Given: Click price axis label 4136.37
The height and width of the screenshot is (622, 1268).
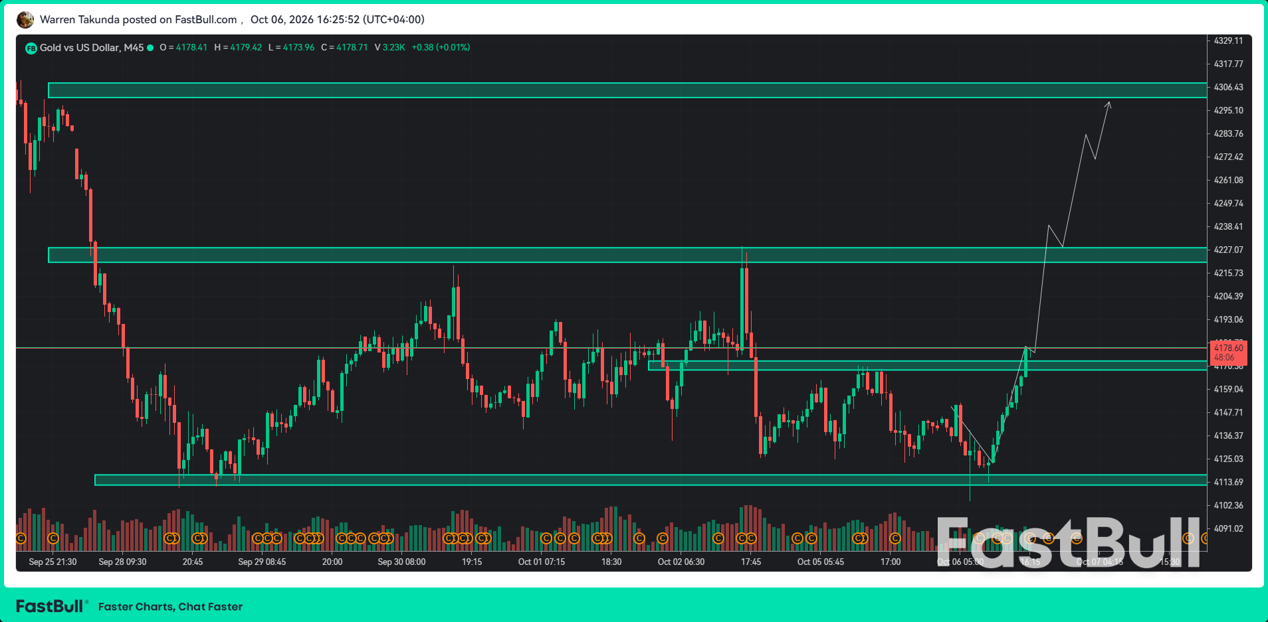Looking at the screenshot, I should 1228,436.
